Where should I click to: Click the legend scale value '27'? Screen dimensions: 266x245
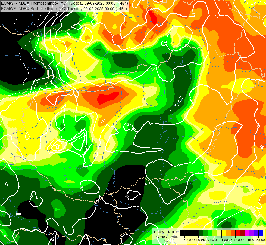point(208,240)
